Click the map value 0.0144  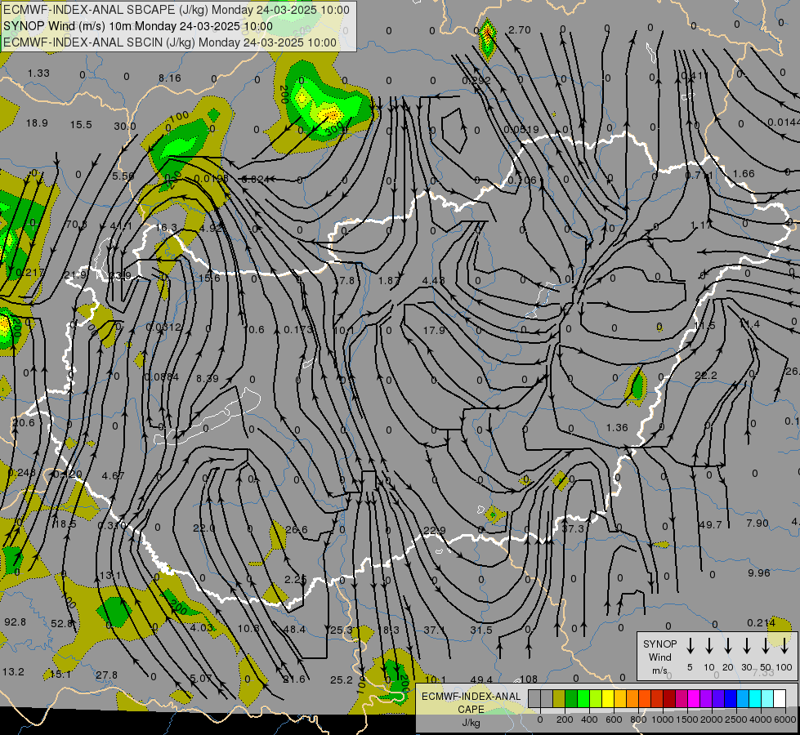click(784, 122)
